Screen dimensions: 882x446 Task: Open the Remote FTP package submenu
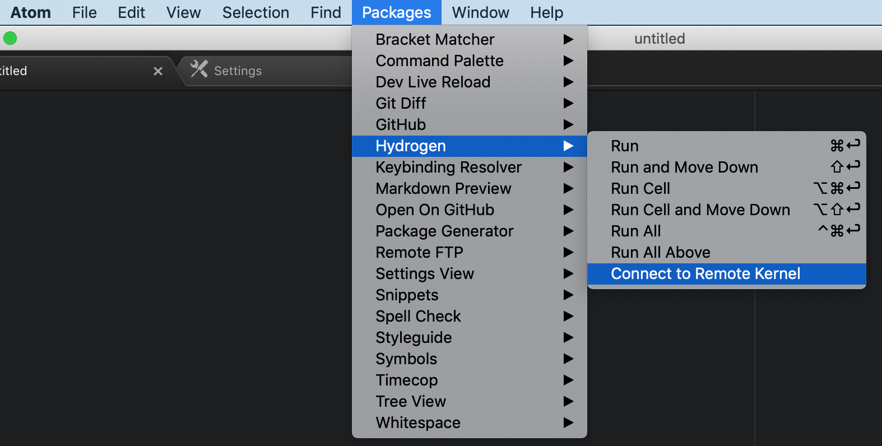click(x=419, y=252)
